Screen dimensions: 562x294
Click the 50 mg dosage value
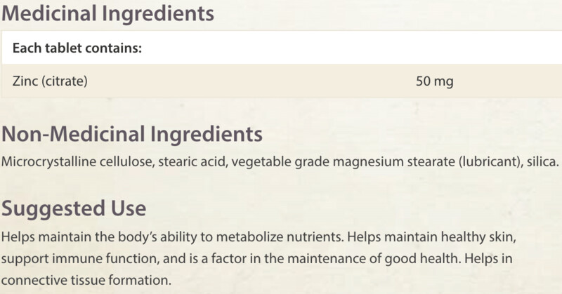(434, 81)
